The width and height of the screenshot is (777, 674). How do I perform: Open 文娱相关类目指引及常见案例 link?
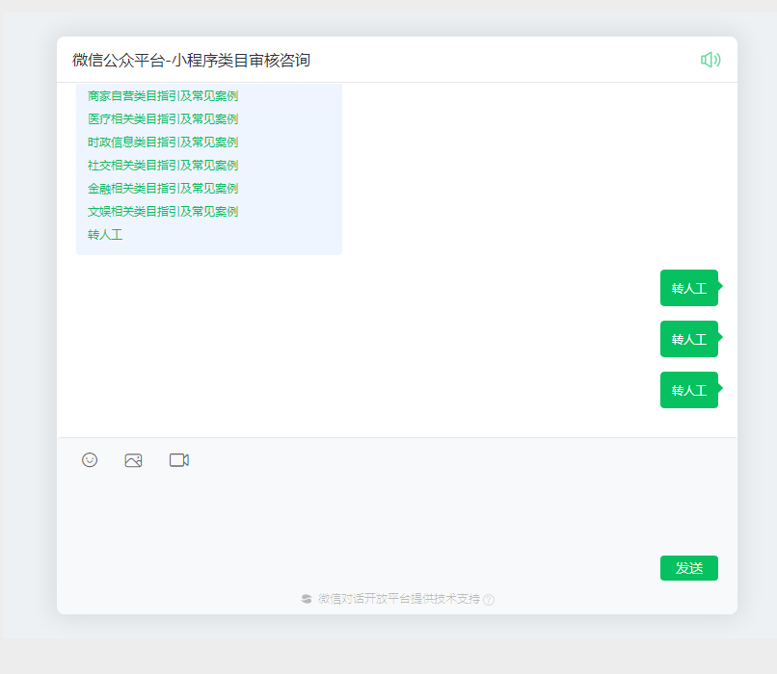pyautogui.click(x=163, y=212)
